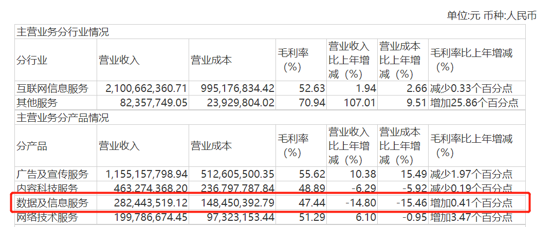Viewport: 552px width, 227px height.
Task: Click '营业成本' header in 分产品 header row
Action: coord(211,146)
